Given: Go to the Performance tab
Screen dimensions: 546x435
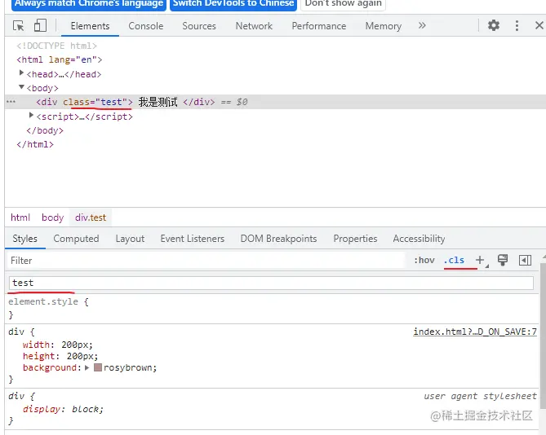Looking at the screenshot, I should (x=318, y=26).
